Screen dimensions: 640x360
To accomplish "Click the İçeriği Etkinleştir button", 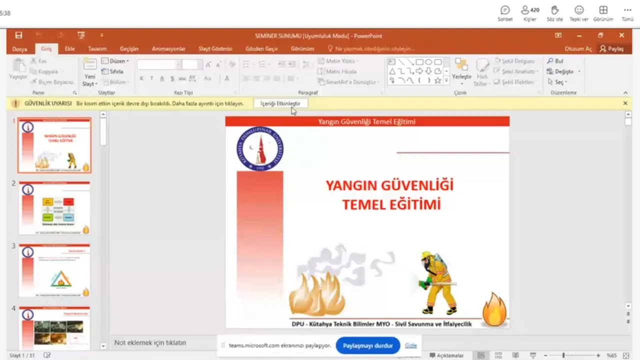I will click(x=280, y=103).
